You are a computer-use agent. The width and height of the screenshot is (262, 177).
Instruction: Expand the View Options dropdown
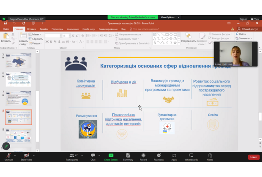point(169,17)
